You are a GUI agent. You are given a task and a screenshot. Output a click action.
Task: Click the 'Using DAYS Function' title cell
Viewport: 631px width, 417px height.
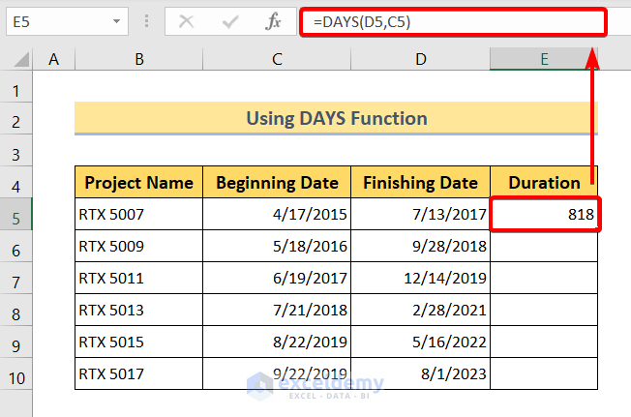tap(336, 118)
